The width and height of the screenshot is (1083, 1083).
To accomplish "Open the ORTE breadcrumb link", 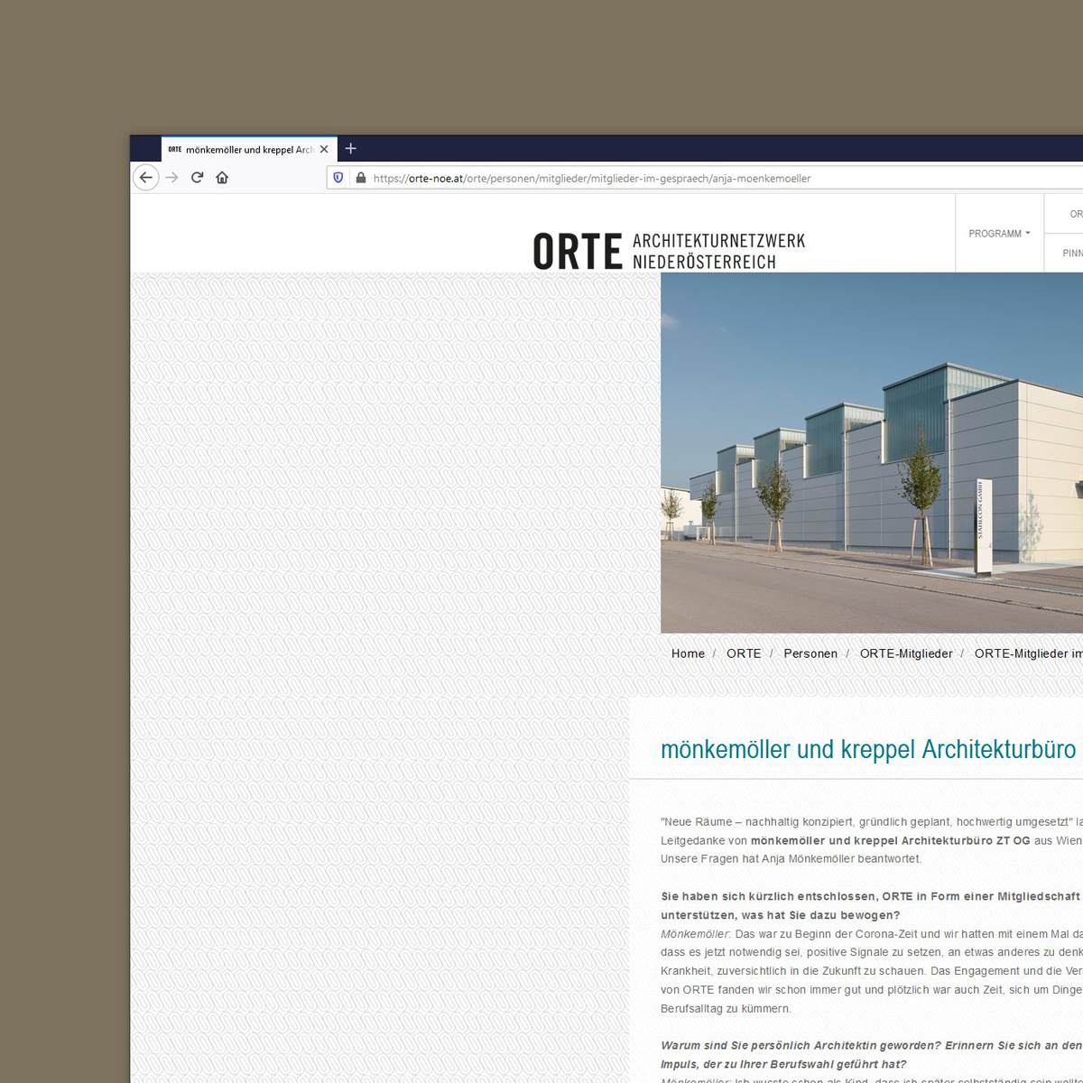I will (x=744, y=653).
